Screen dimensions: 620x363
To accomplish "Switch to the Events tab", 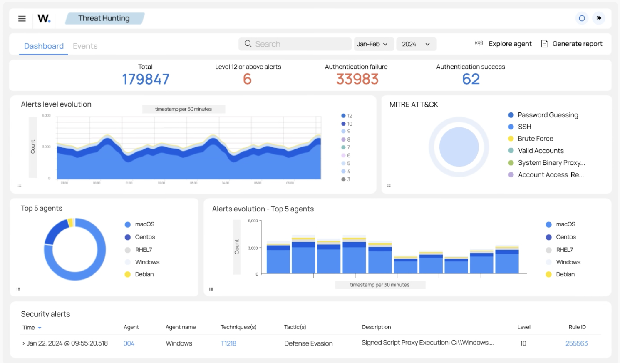I will coord(85,46).
